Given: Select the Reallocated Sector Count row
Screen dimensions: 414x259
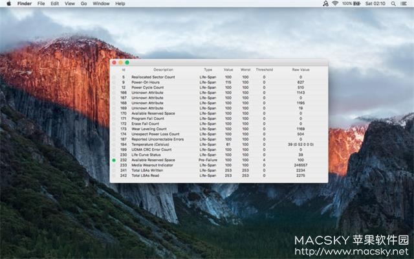Looking at the screenshot, I should (219, 77).
